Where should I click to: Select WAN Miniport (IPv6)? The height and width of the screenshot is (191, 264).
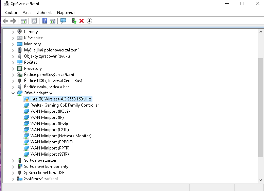click(x=49, y=124)
